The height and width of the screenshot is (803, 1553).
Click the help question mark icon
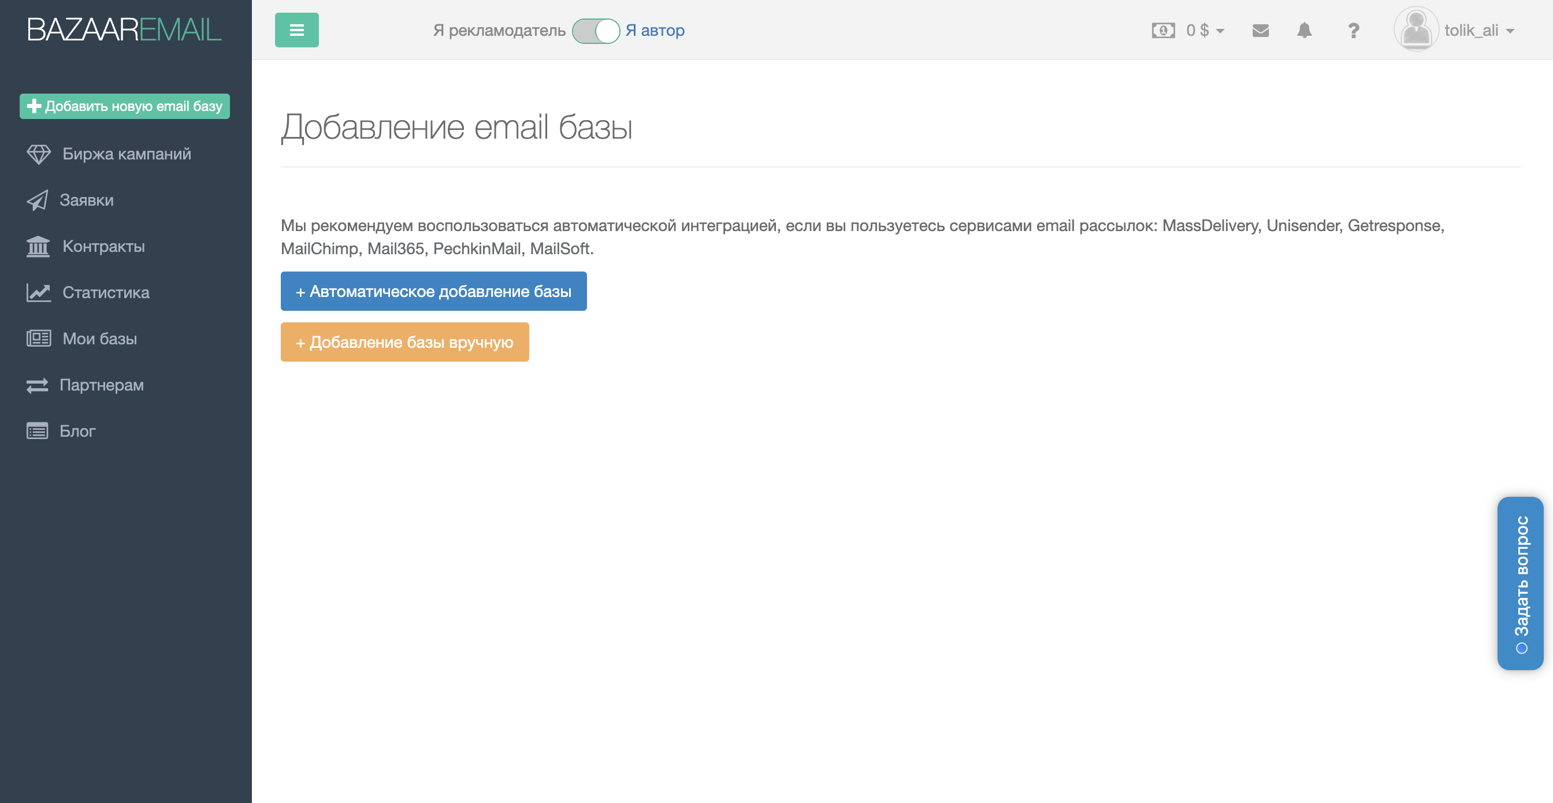(1354, 30)
